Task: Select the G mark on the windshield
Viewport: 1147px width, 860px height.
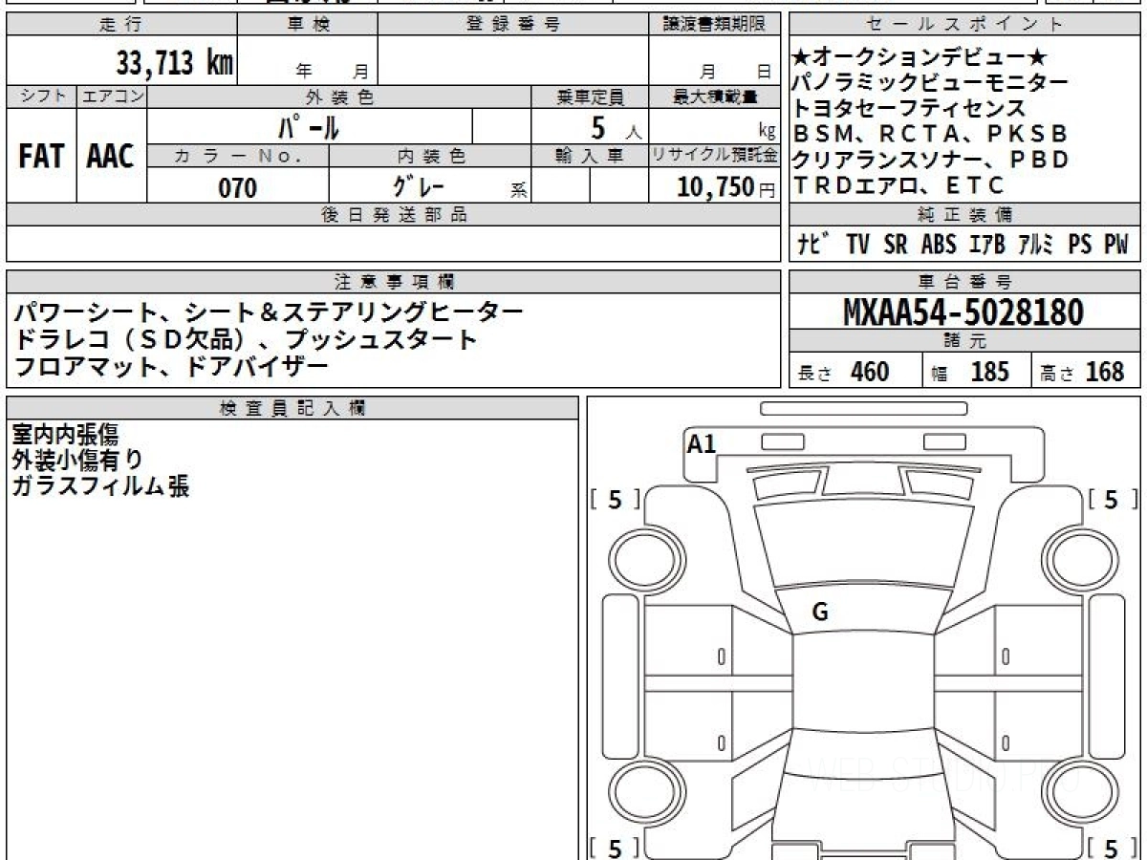Action: 819,613
